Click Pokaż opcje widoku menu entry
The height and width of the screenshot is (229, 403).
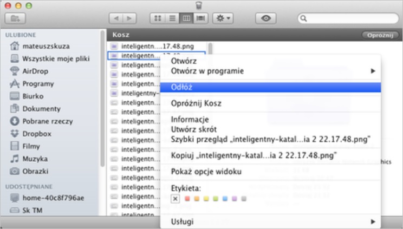click(x=206, y=172)
